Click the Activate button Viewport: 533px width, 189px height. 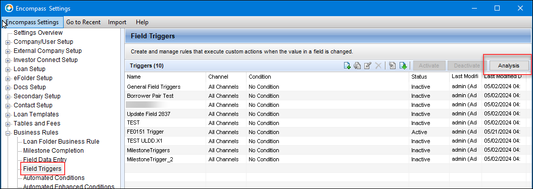pyautogui.click(x=429, y=66)
